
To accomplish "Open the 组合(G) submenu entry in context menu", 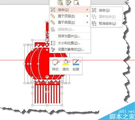I will tap(70, 10).
